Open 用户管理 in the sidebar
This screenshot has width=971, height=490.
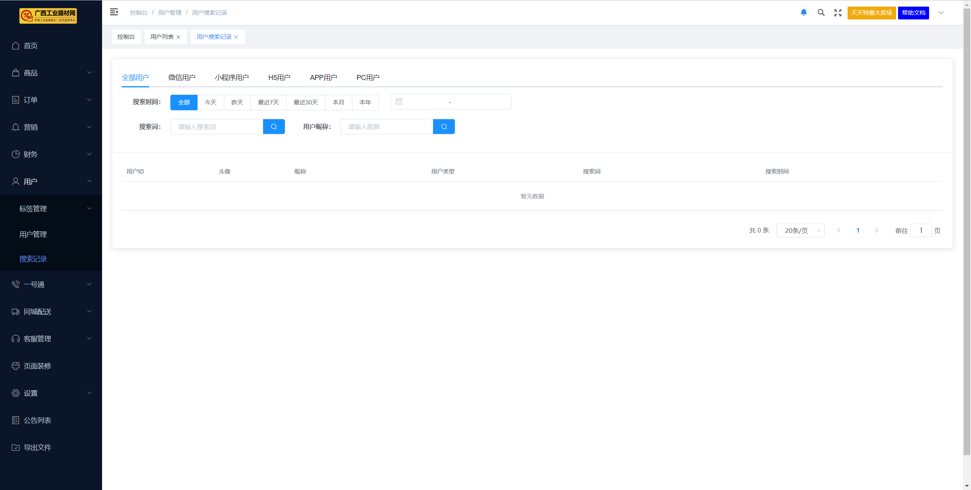(33, 235)
